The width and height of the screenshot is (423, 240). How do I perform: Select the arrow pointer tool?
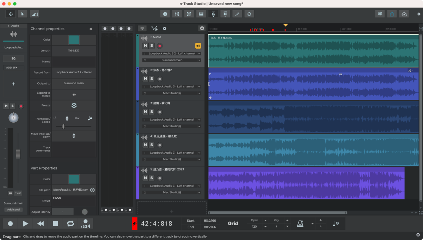(x=23, y=14)
